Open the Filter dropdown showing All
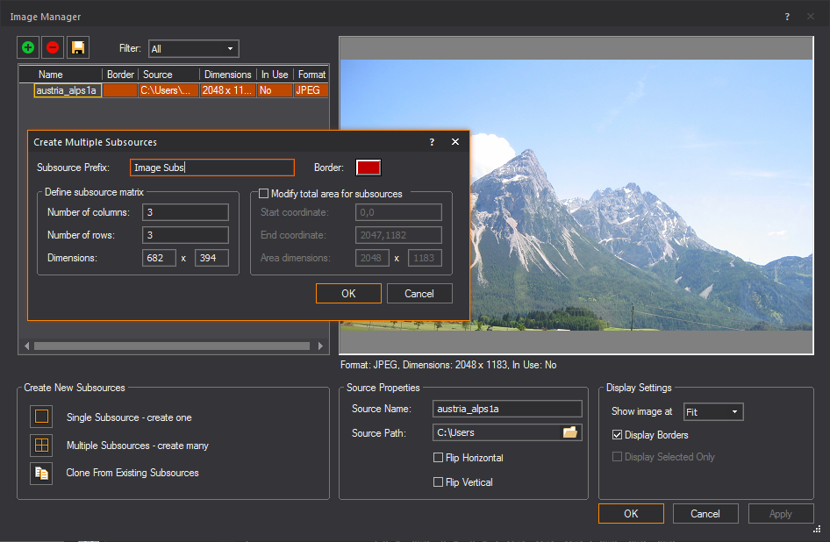This screenshot has width=830, height=542. tap(193, 48)
